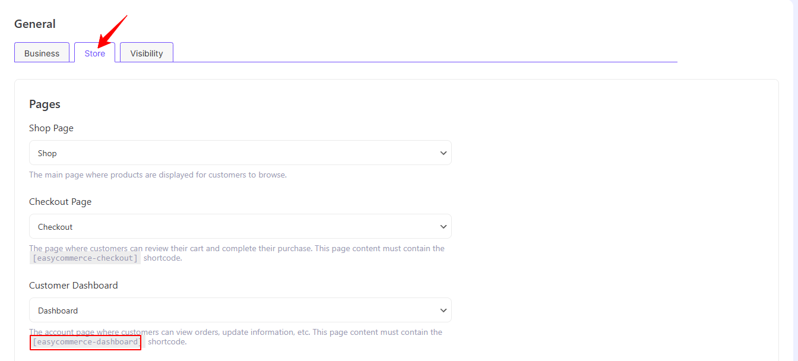
Task: Click the Pages heading
Action: 45,104
